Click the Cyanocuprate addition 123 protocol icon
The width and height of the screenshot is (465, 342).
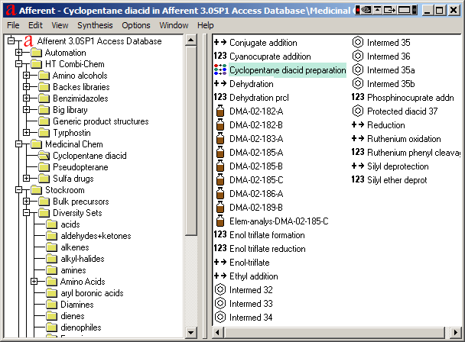[220, 56]
